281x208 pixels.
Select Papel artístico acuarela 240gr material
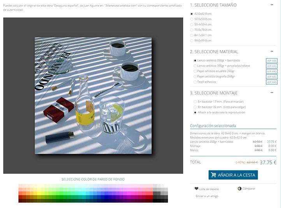point(195,71)
